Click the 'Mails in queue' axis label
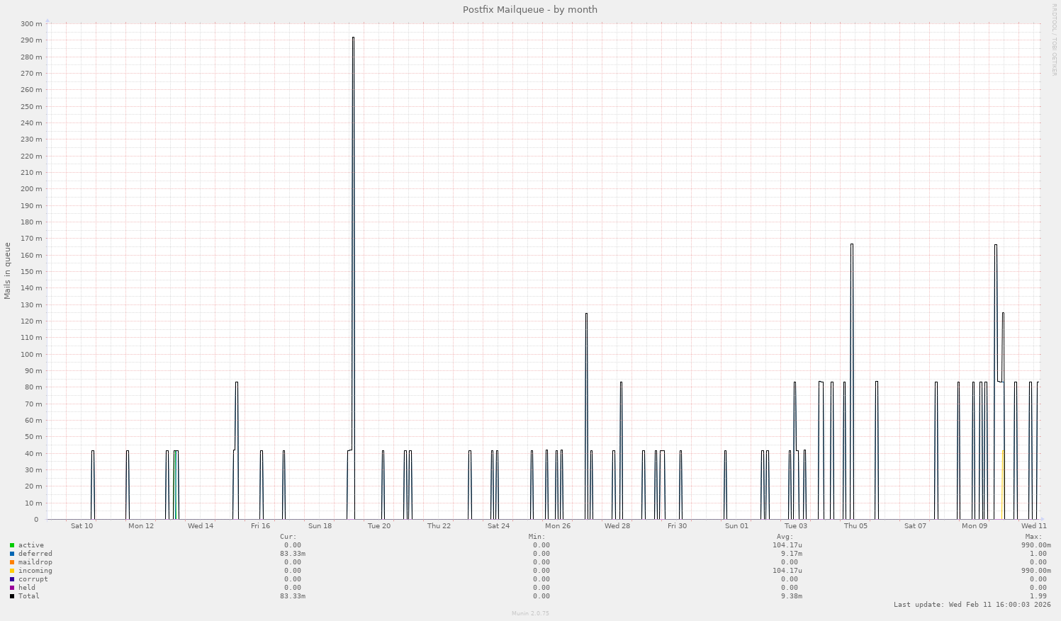Image resolution: width=1061 pixels, height=621 pixels. click(7, 269)
